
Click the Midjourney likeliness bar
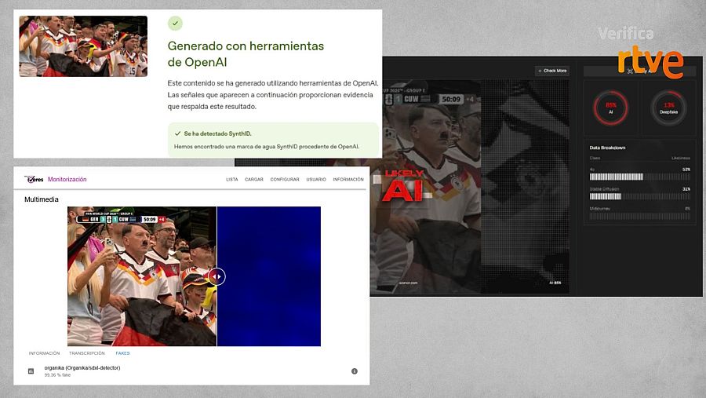click(640, 216)
